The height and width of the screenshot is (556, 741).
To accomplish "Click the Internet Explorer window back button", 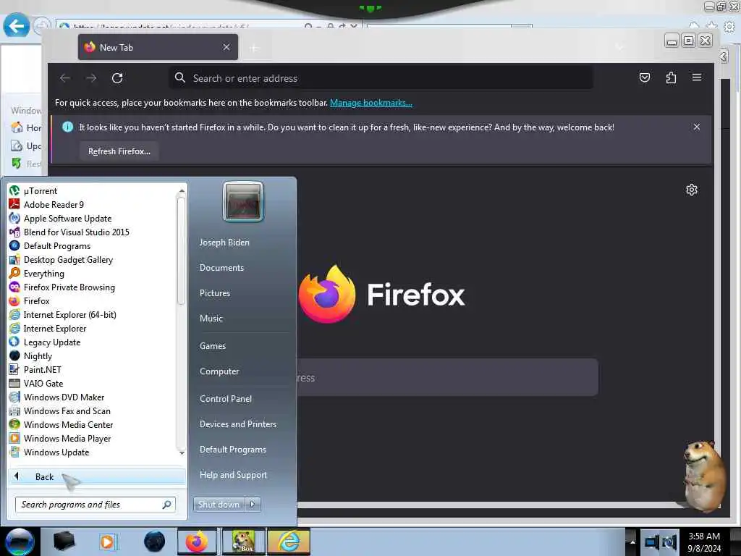I will 17,26.
